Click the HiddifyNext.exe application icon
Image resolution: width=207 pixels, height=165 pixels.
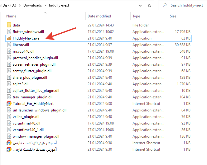(x=9, y=38)
